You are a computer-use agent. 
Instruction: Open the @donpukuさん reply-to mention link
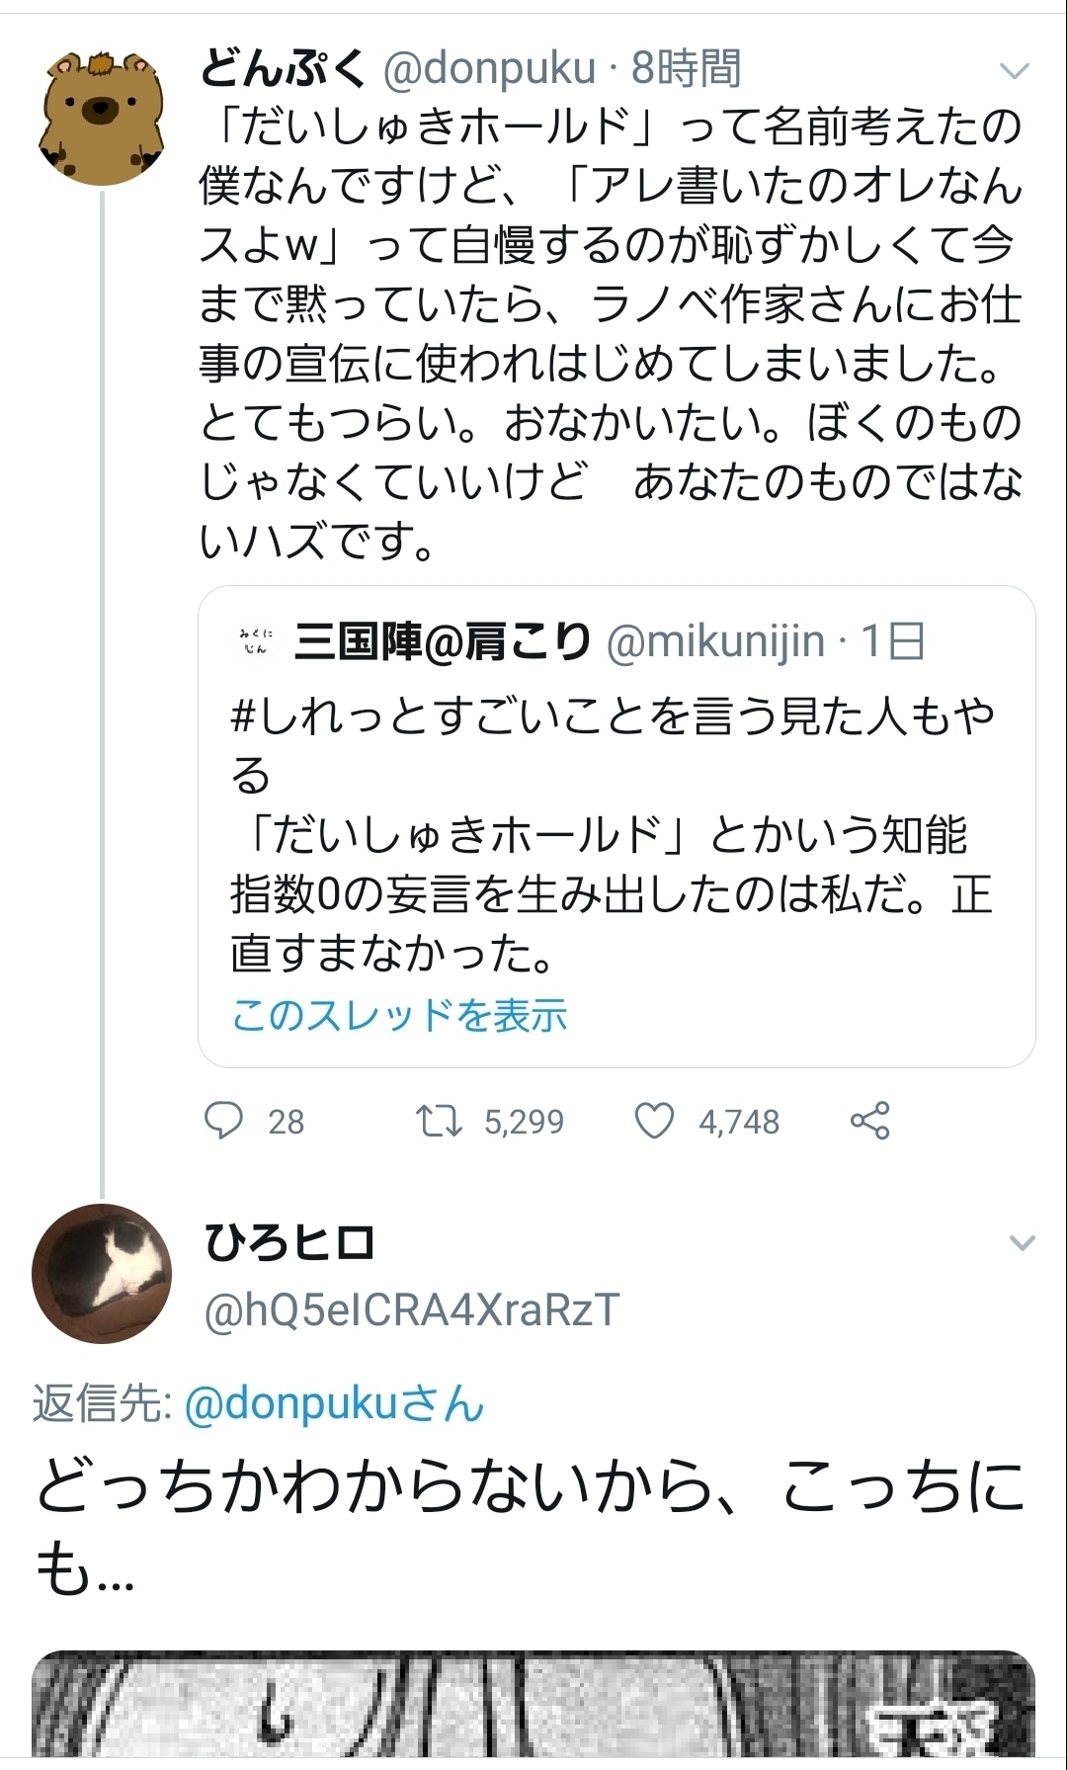[x=334, y=1404]
